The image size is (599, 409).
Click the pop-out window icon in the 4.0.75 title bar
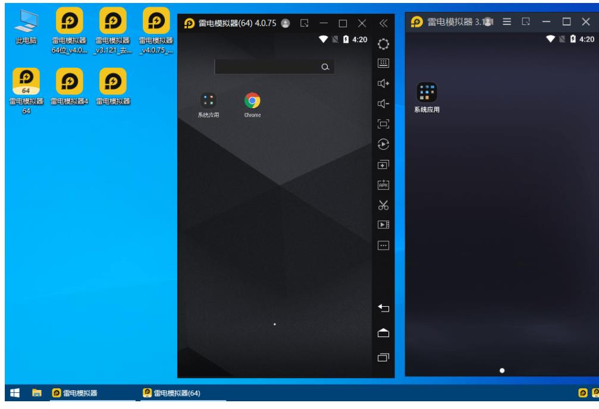[305, 23]
